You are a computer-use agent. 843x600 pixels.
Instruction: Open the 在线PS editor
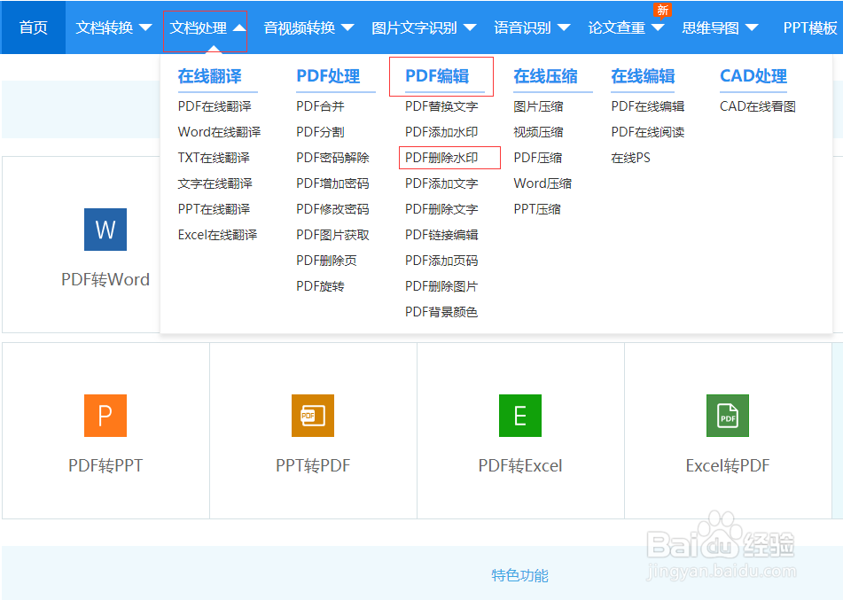click(633, 157)
